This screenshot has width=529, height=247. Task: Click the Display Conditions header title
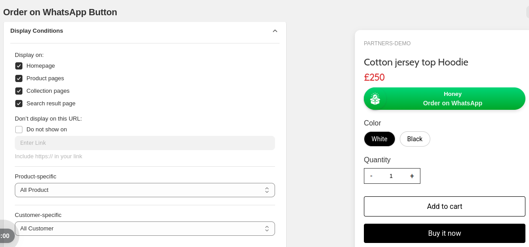(37, 30)
